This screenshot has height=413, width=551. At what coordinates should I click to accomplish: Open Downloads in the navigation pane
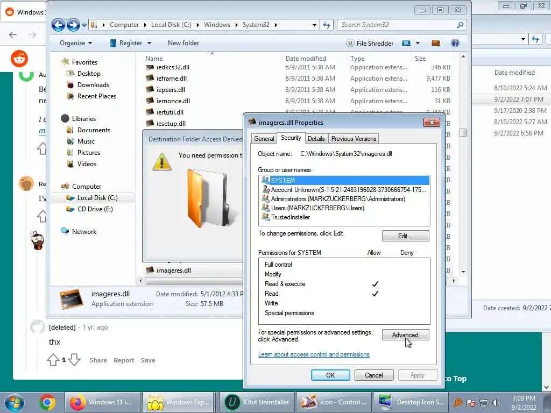click(93, 84)
